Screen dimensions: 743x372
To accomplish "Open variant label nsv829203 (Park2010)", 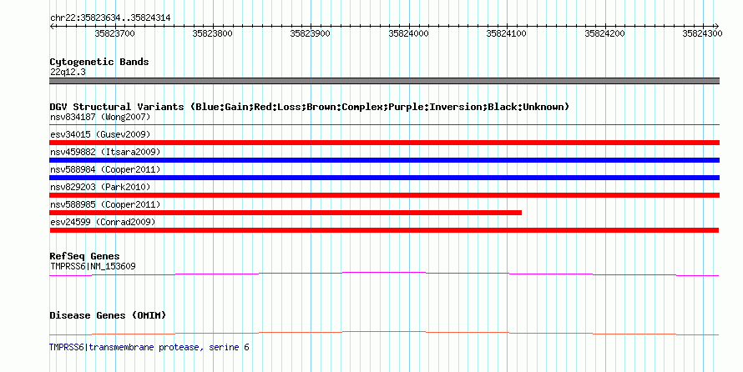I will 100,187.
